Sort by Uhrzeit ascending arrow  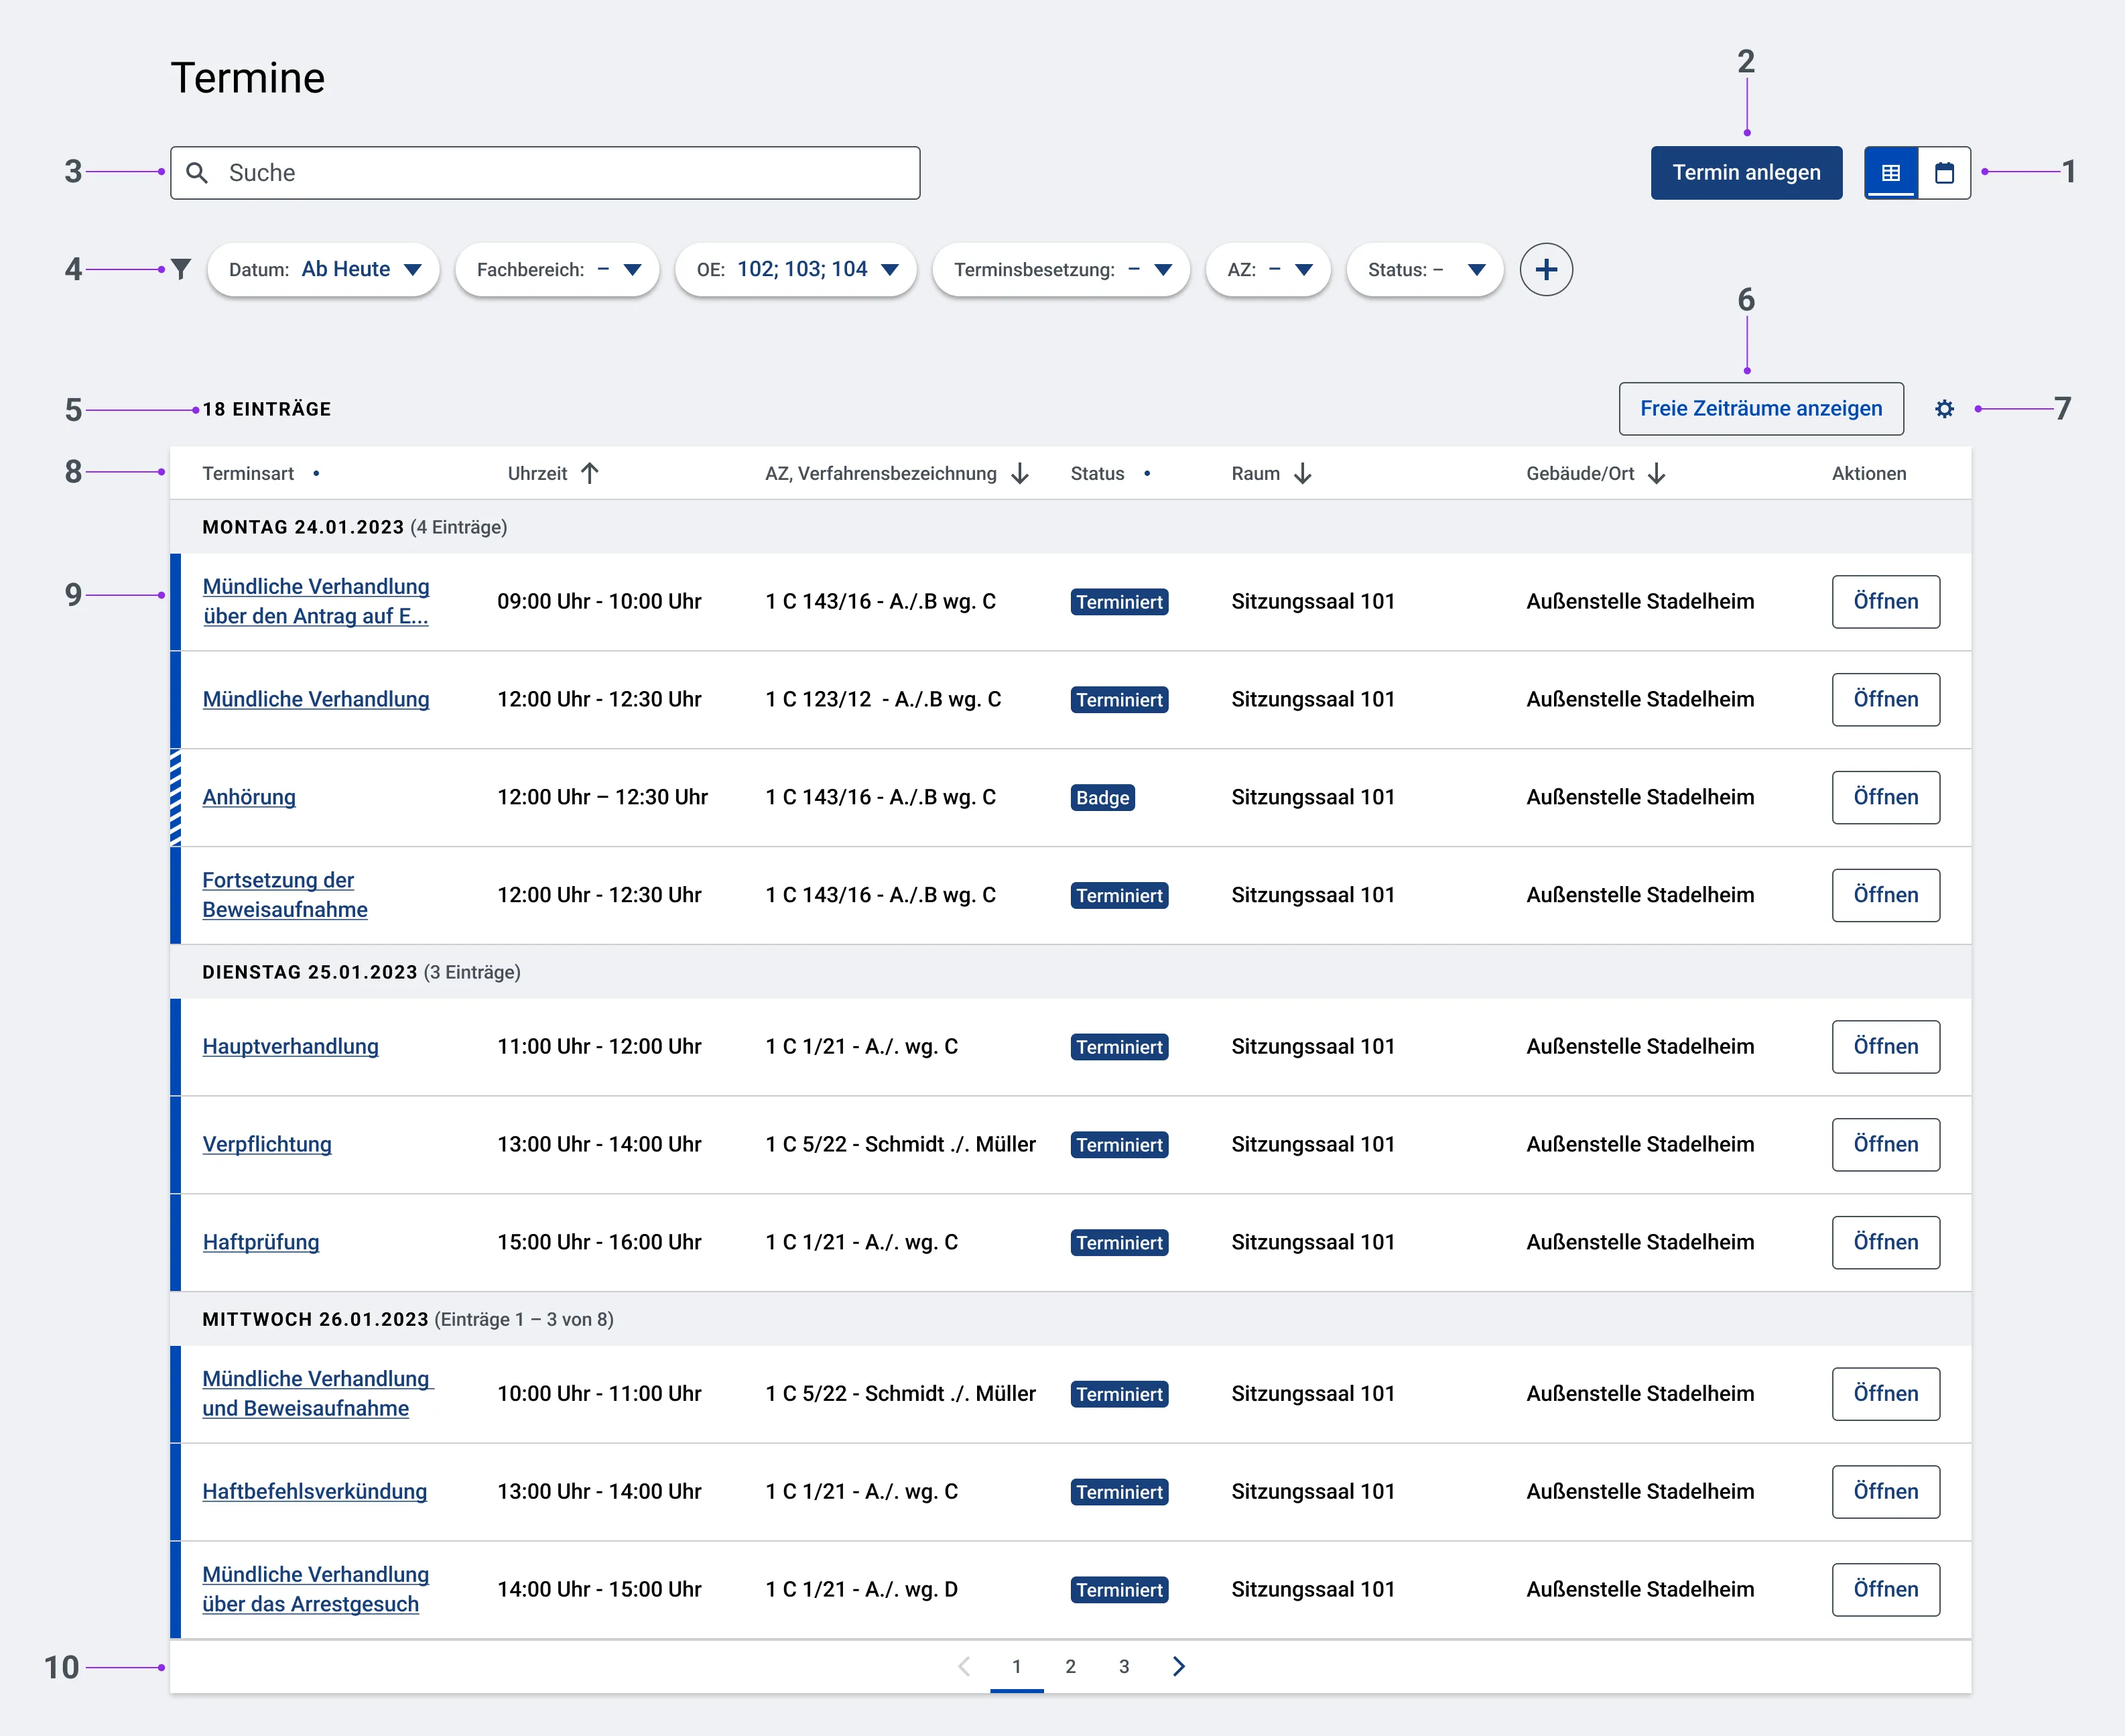pyautogui.click(x=590, y=473)
